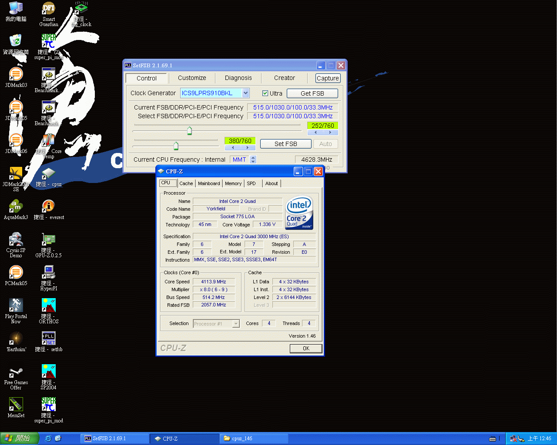Launch the PCMark05 desktop icon
557x445 pixels.
click(x=16, y=276)
